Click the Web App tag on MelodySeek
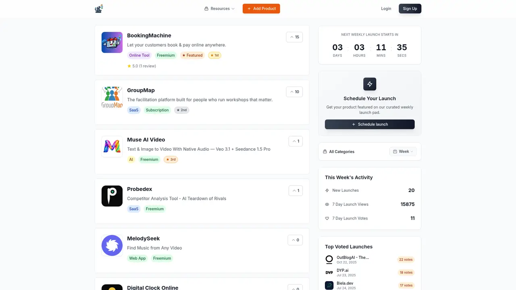Screen dimensions: 516x290 137,258
